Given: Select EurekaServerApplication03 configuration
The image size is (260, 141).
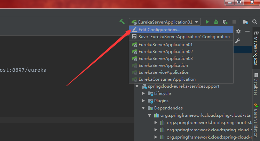Looking at the screenshot, I should click(181, 59).
